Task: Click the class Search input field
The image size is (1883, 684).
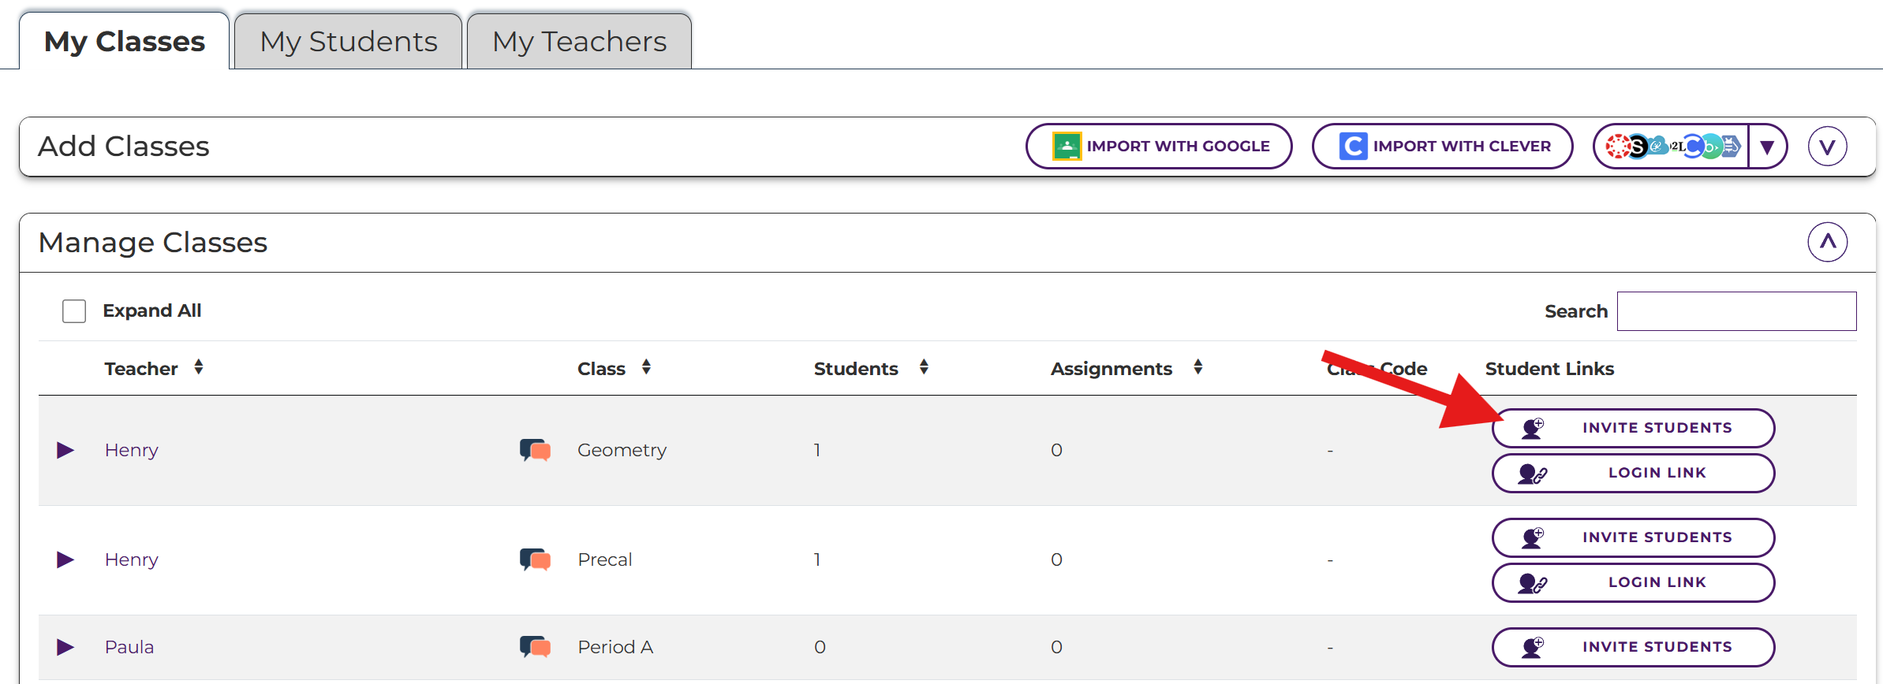Action: [1736, 311]
